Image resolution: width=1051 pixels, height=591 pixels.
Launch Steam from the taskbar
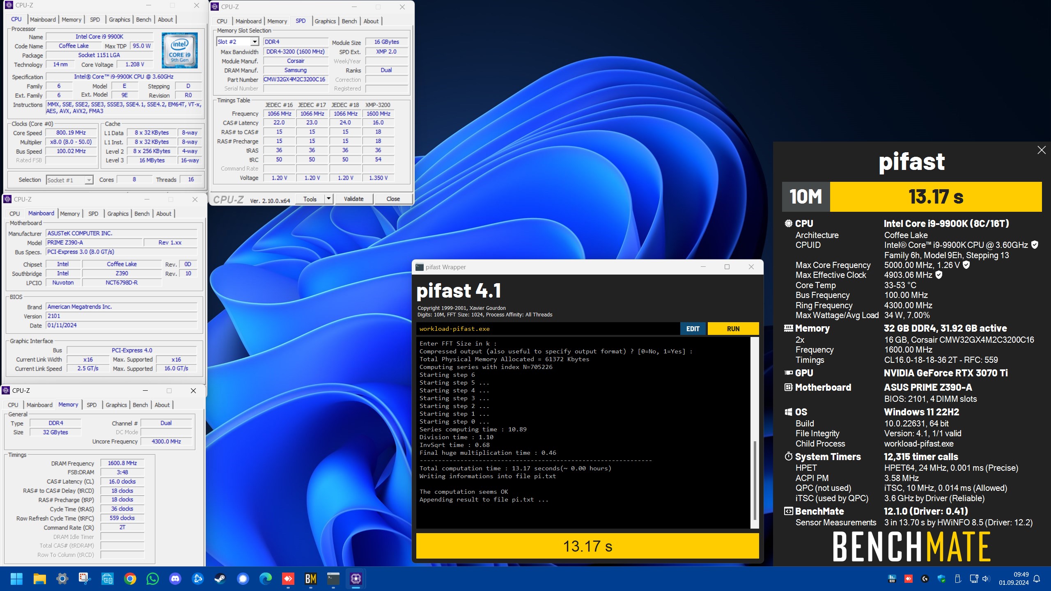(x=220, y=579)
